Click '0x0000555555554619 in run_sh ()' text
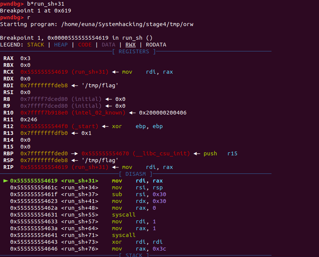 click(x=100, y=38)
